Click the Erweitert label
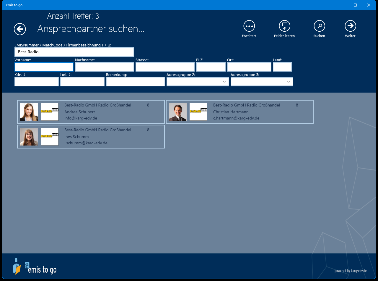The width and height of the screenshot is (378, 281). coord(249,36)
